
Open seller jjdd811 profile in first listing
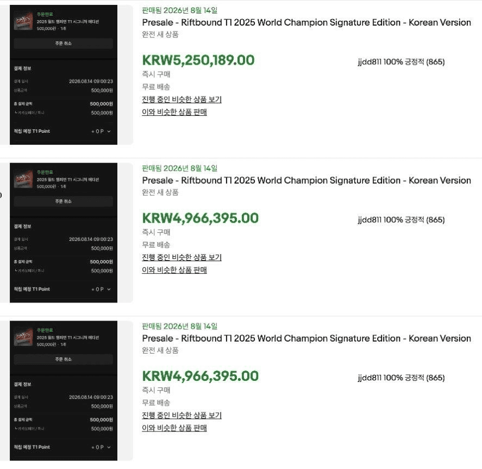[370, 62]
